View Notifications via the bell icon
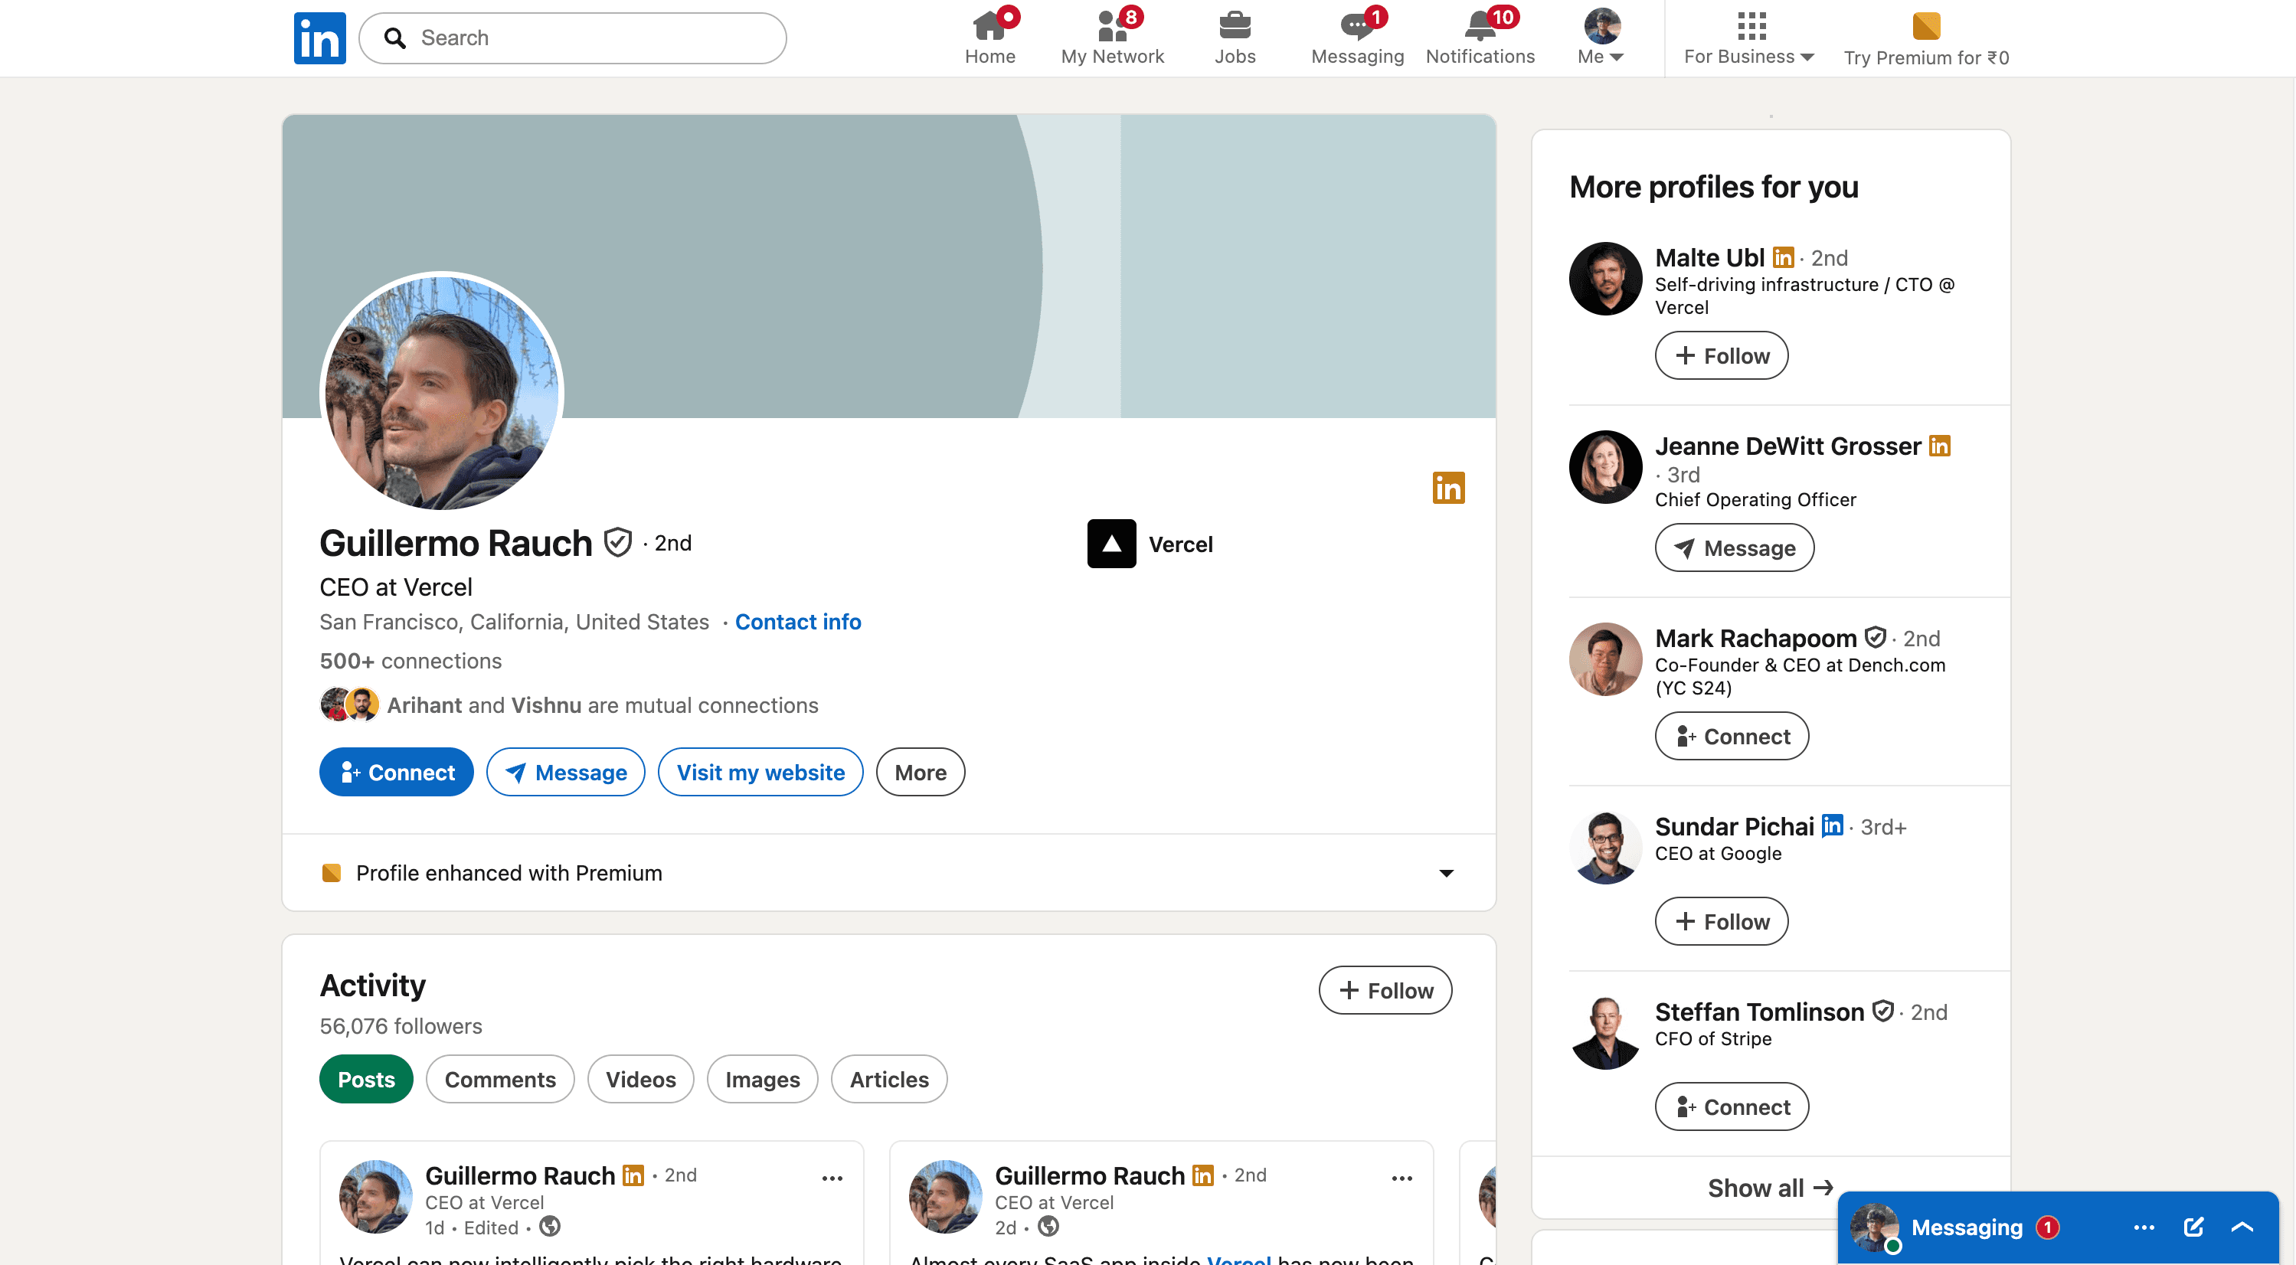 pos(1480,27)
